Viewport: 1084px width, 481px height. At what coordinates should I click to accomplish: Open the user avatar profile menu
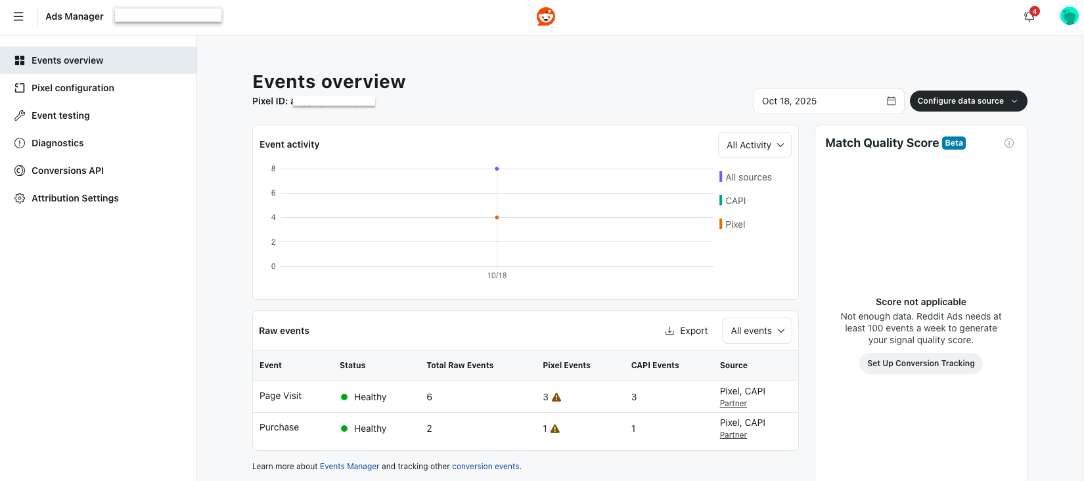click(x=1069, y=16)
